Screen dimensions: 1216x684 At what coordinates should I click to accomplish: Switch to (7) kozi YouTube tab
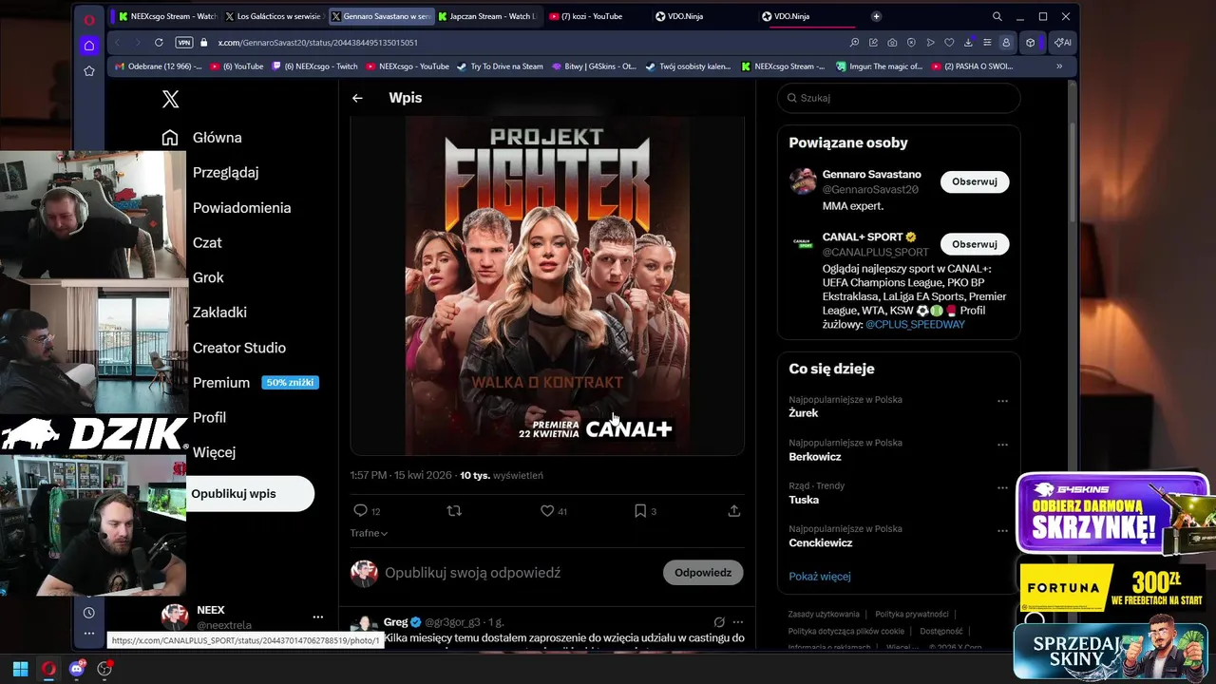[593, 16]
